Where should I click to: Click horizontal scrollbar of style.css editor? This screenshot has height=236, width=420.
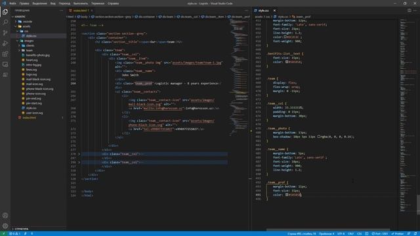[x=328, y=229]
